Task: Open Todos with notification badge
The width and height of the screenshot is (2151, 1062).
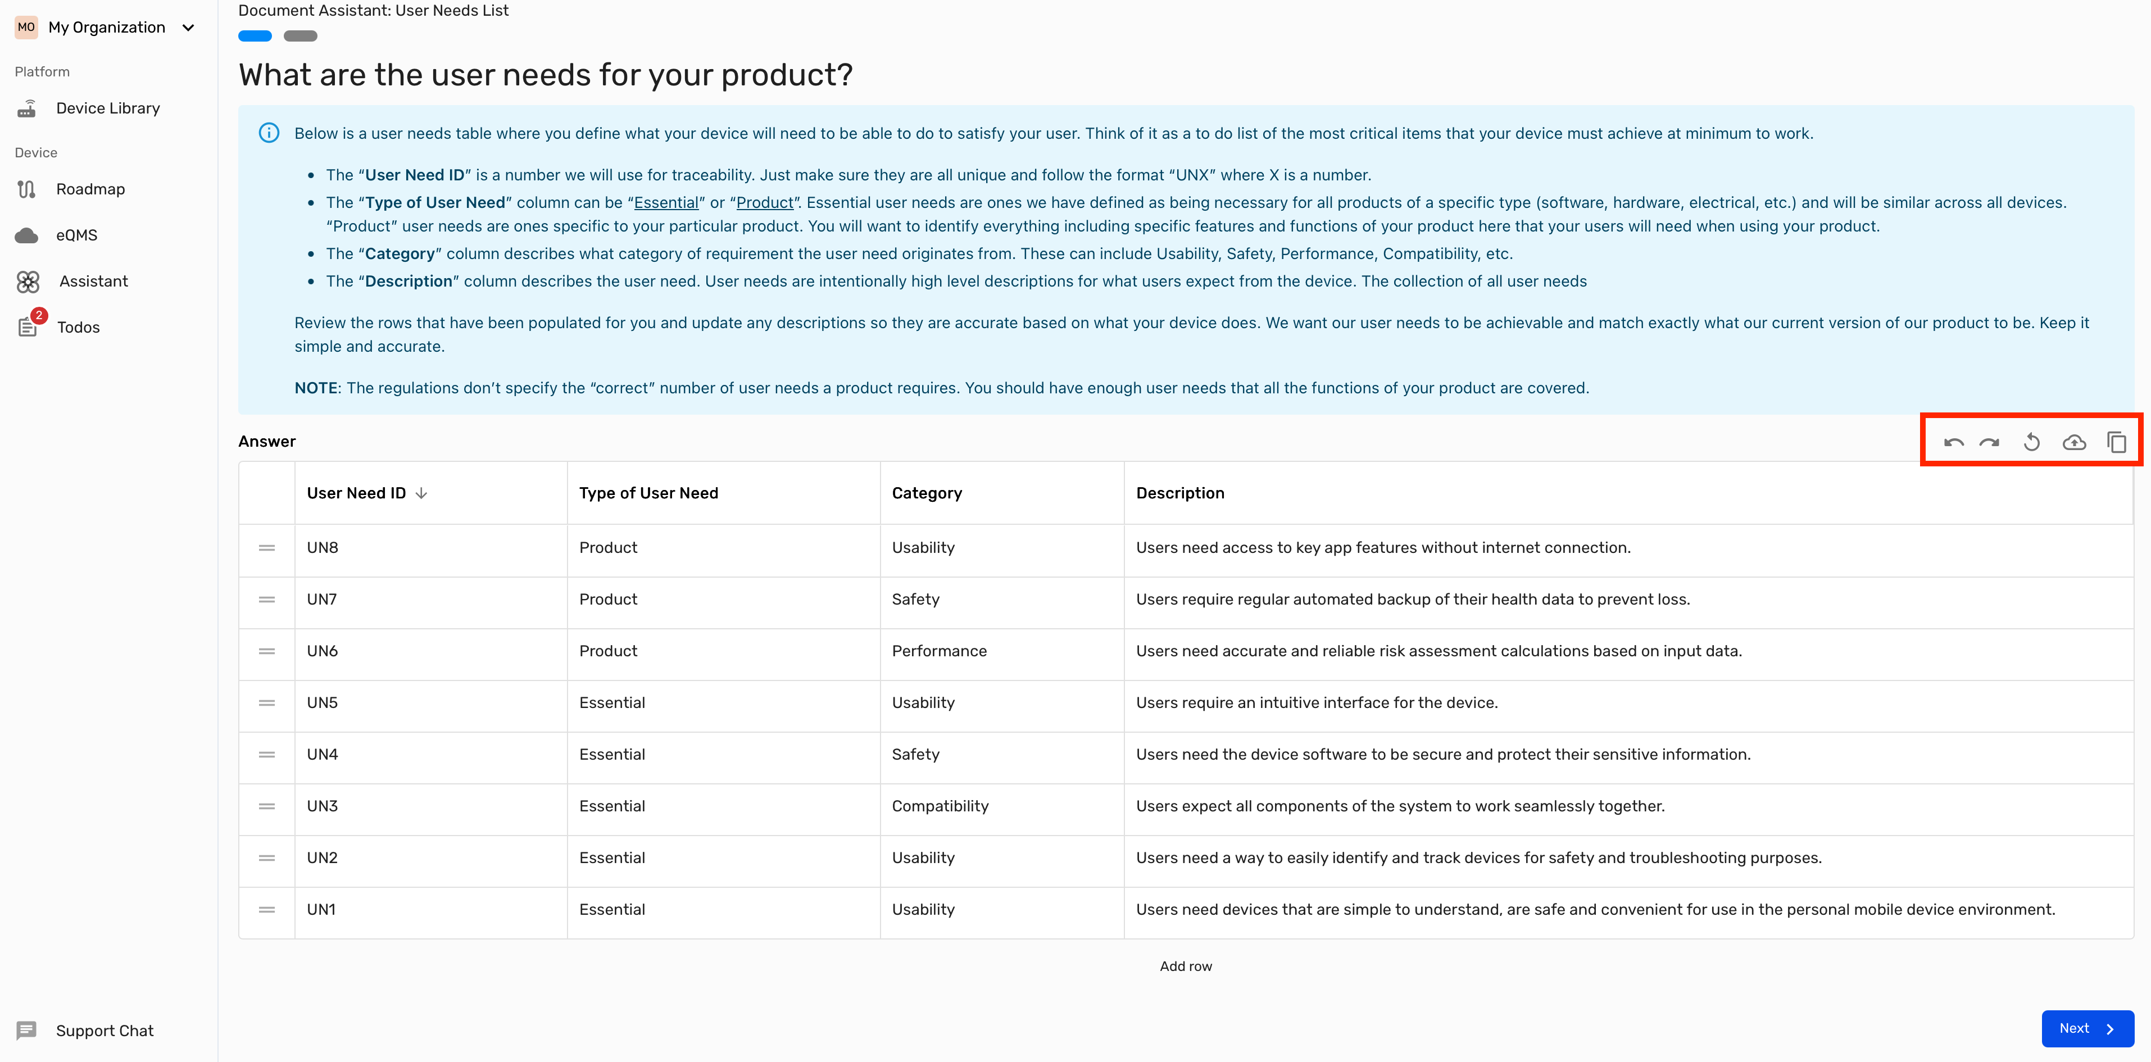Action: coord(78,327)
